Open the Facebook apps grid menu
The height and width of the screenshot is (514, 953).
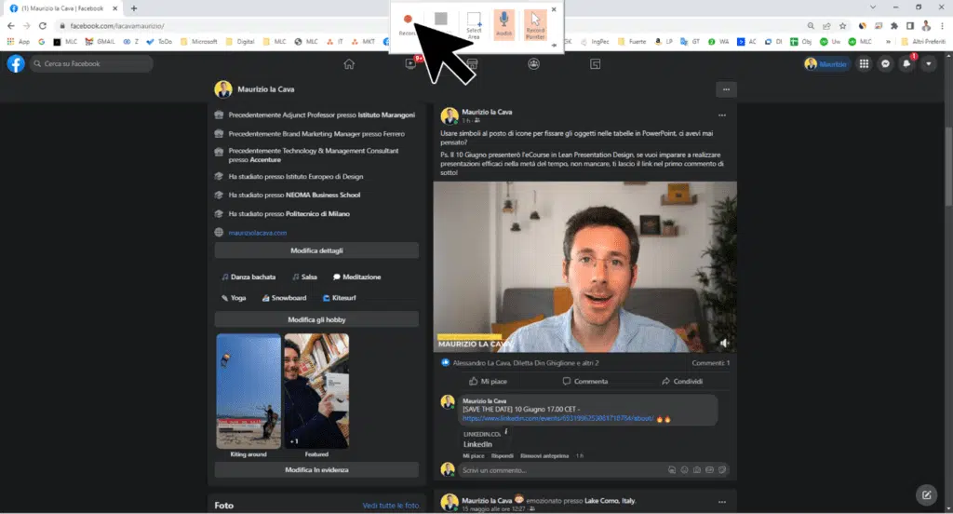pos(864,64)
